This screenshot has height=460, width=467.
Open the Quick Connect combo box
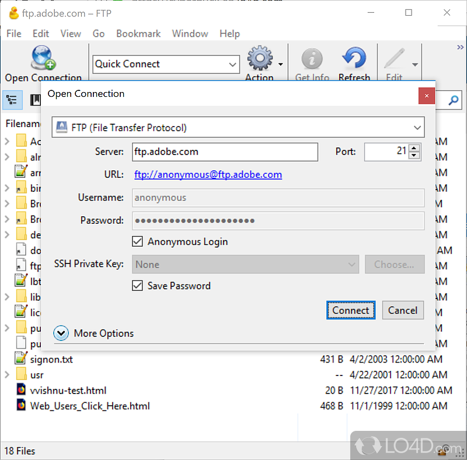[166, 64]
